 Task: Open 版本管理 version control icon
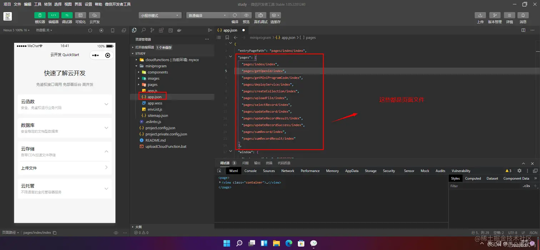pyautogui.click(x=495, y=15)
